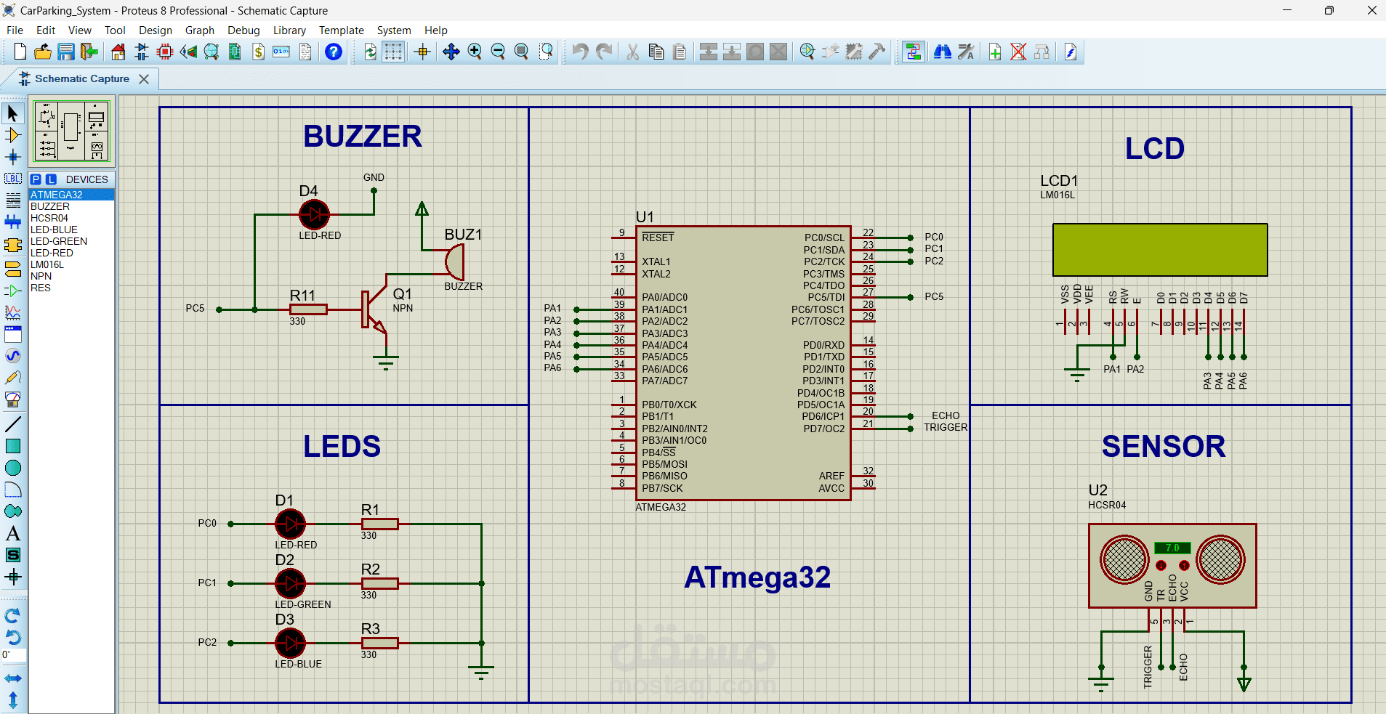Select the Subcircuit Mode tool
Viewport: 1386px width, 714px height.
tap(13, 246)
